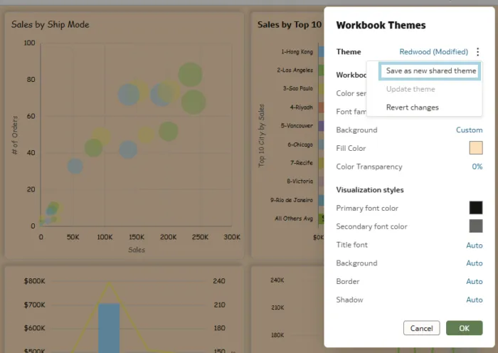Open the Shadow Auto dropdown
The image size is (498, 353).
474,300
